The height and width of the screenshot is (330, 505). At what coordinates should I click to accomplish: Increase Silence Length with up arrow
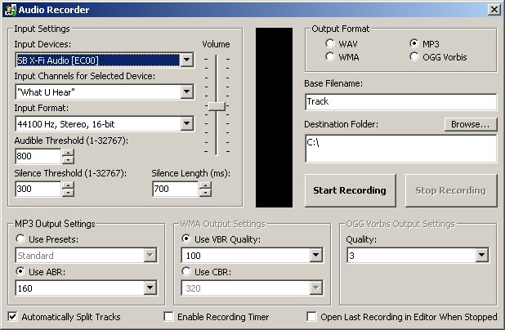tap(205, 185)
